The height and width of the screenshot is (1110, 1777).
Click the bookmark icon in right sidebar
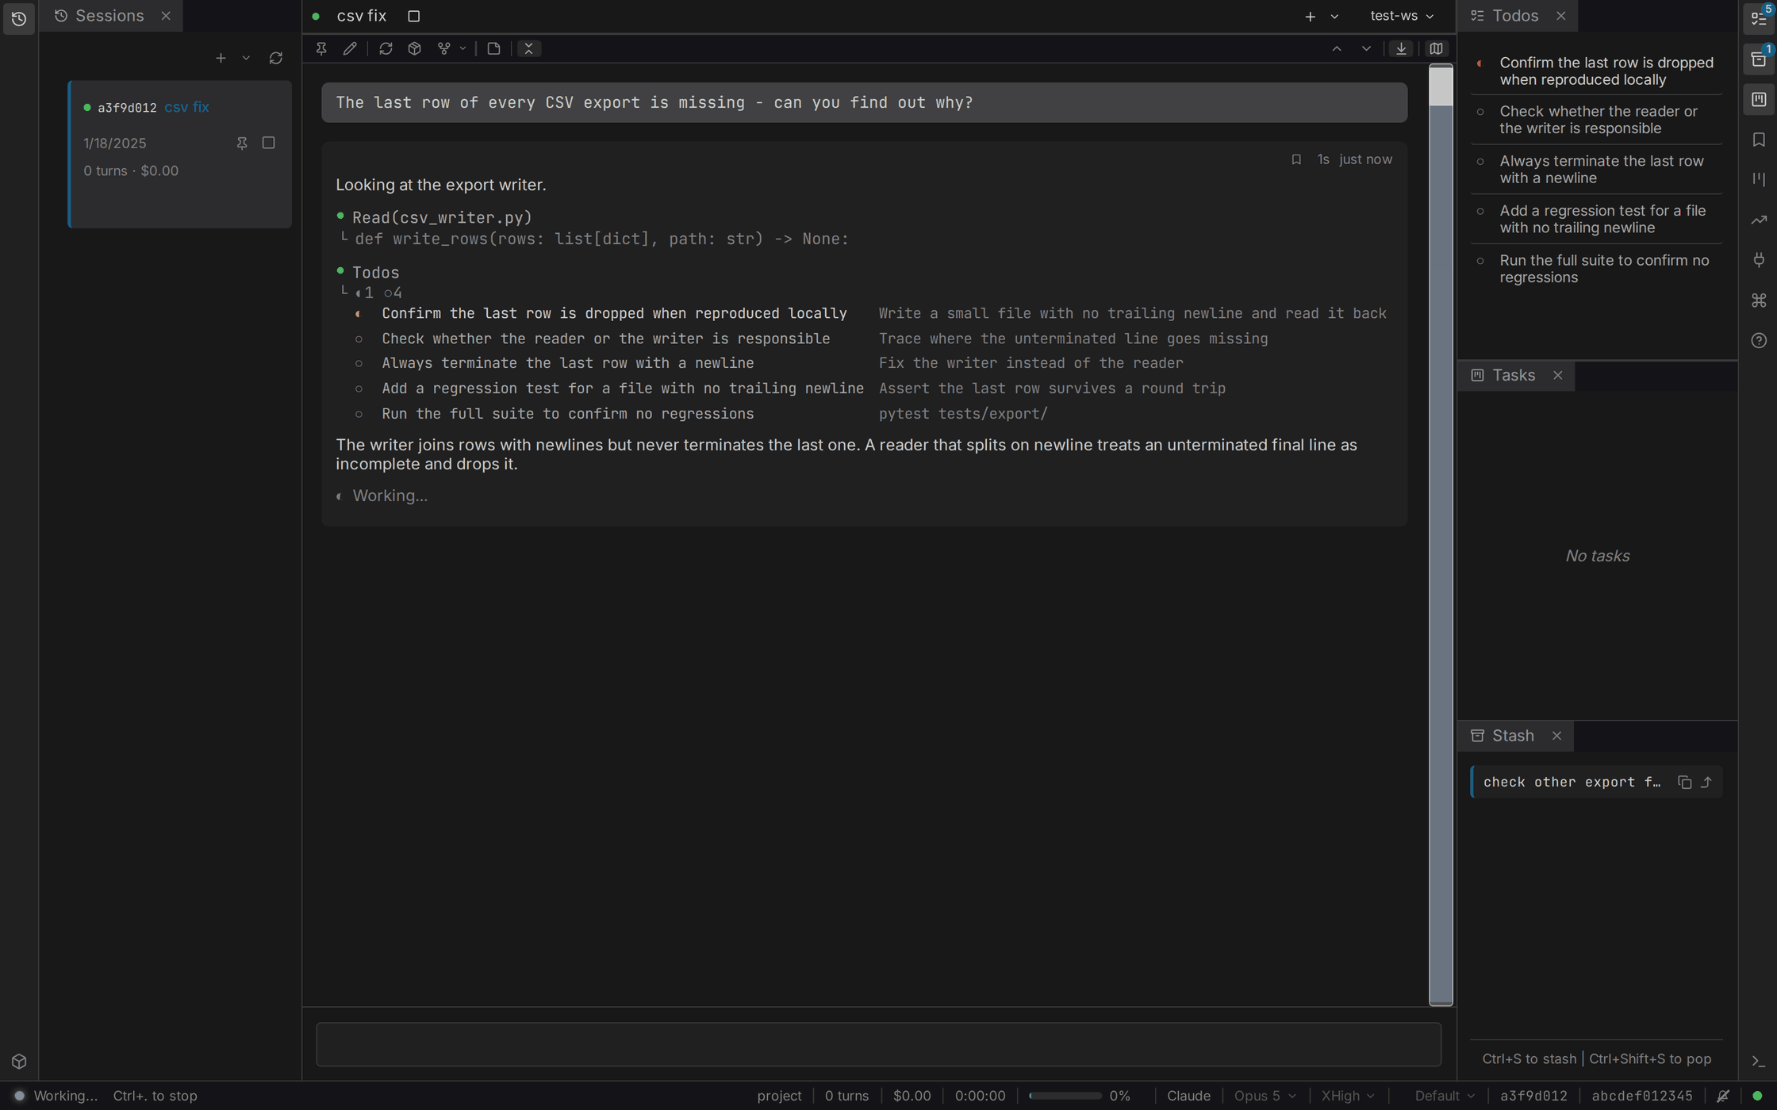1759,140
